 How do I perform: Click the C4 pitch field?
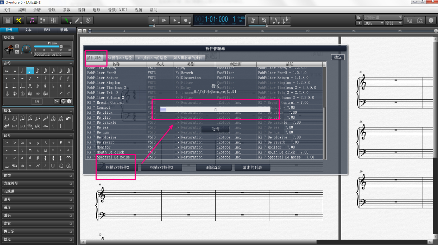(x=37, y=102)
